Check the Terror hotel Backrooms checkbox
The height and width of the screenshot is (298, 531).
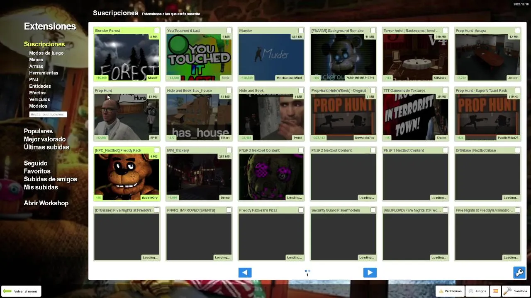coord(445,31)
